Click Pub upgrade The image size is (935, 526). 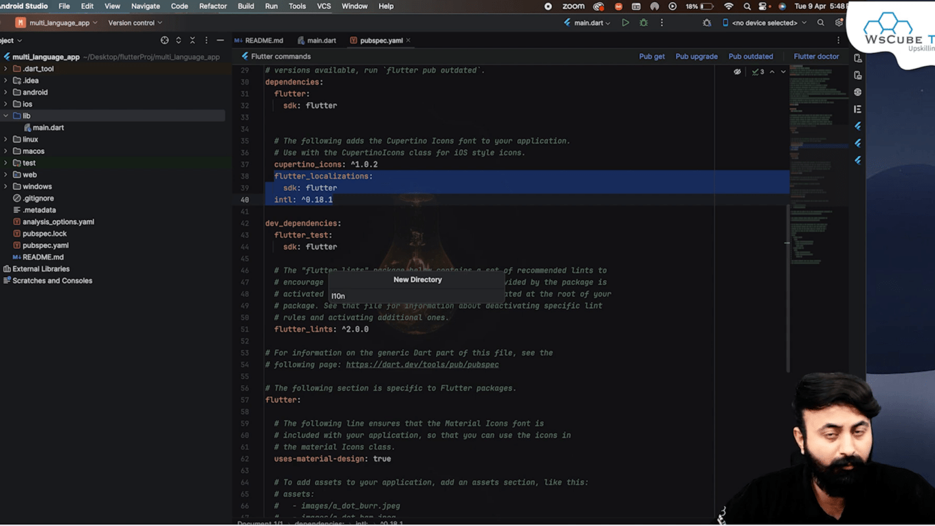coord(696,56)
